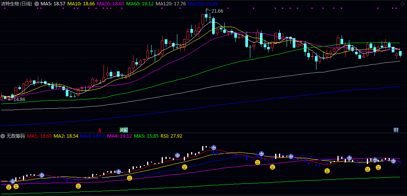Expand the 无敌筹码 indicator dropdown arrow
The width and height of the screenshot is (407, 196).
[x=3, y=136]
